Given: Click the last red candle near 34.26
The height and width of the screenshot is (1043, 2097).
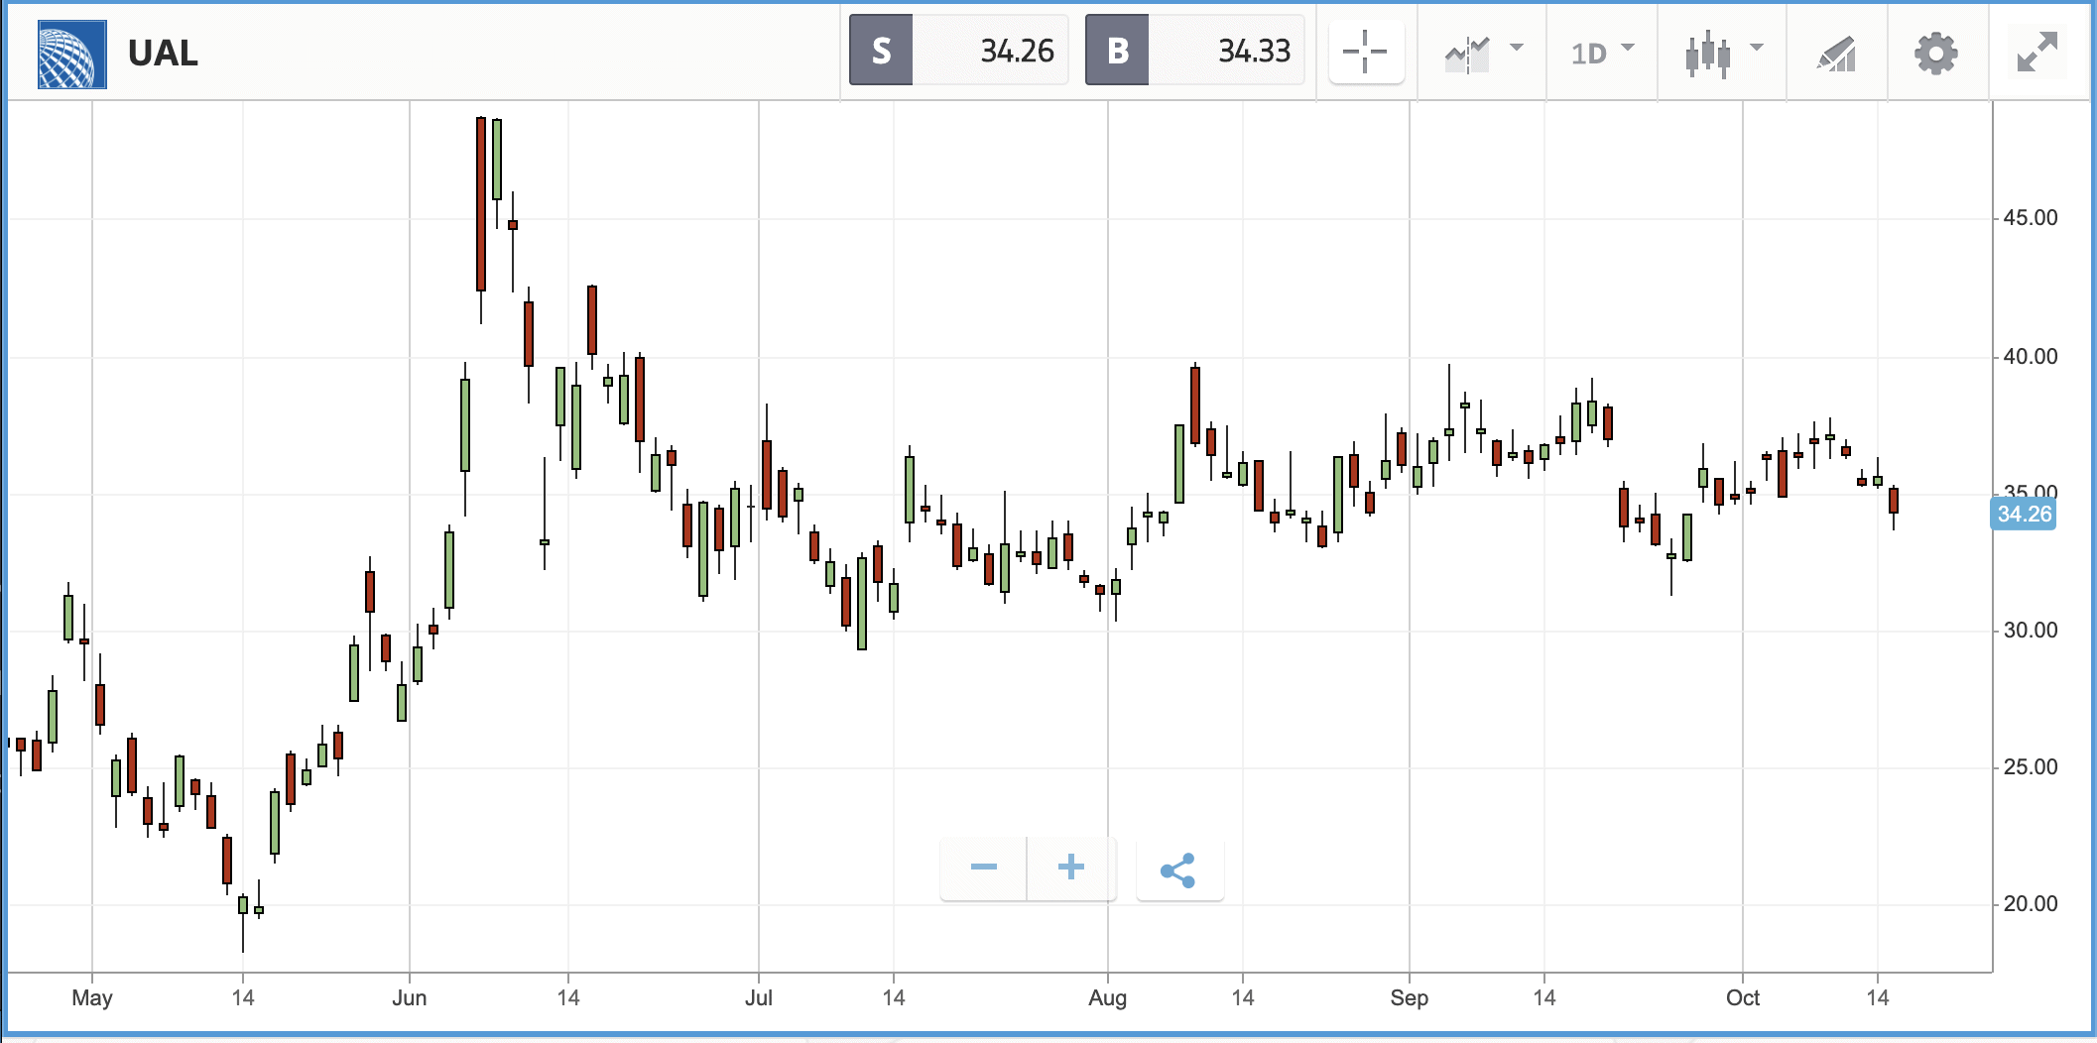Looking at the screenshot, I should [x=1894, y=500].
